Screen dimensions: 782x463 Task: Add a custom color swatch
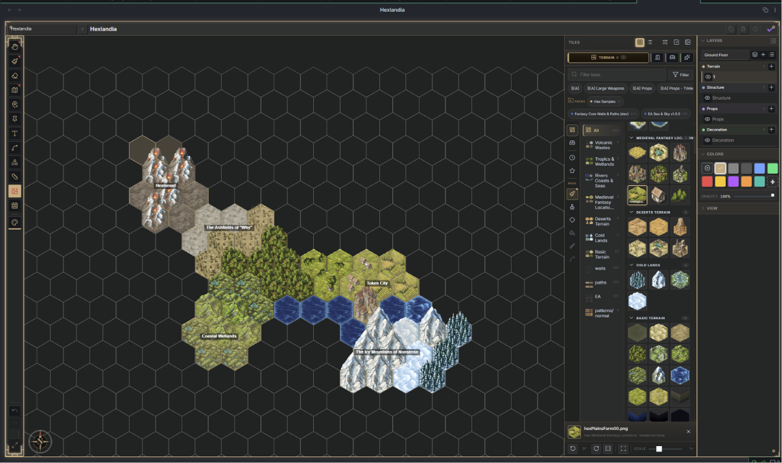[773, 182]
